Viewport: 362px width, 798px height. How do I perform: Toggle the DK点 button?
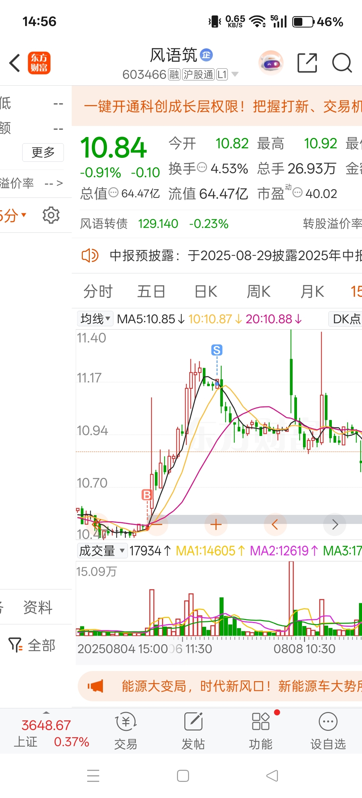(346, 319)
